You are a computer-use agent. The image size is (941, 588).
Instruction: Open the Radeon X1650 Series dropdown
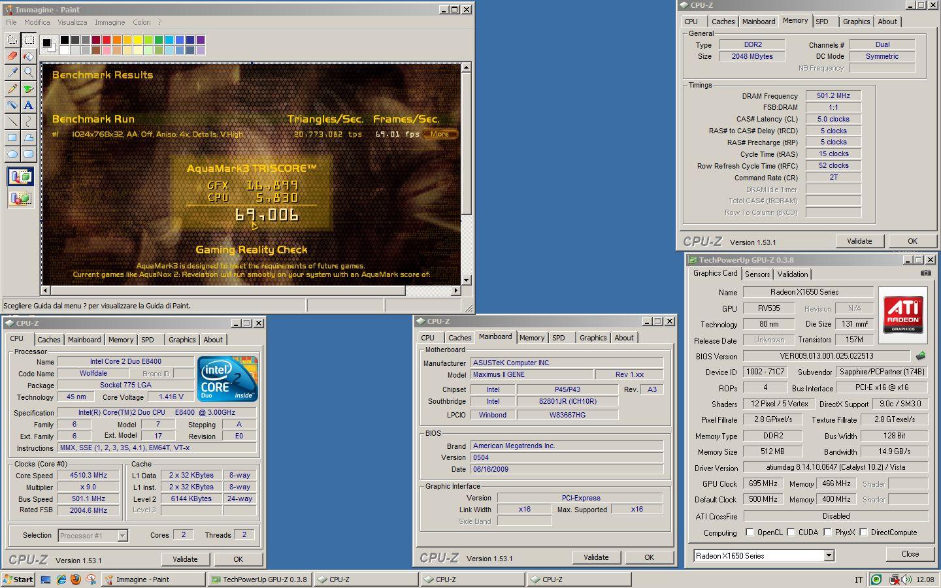pyautogui.click(x=829, y=556)
